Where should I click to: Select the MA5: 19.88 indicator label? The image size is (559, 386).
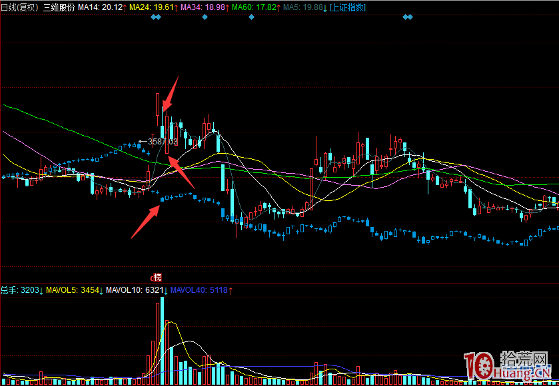305,7
